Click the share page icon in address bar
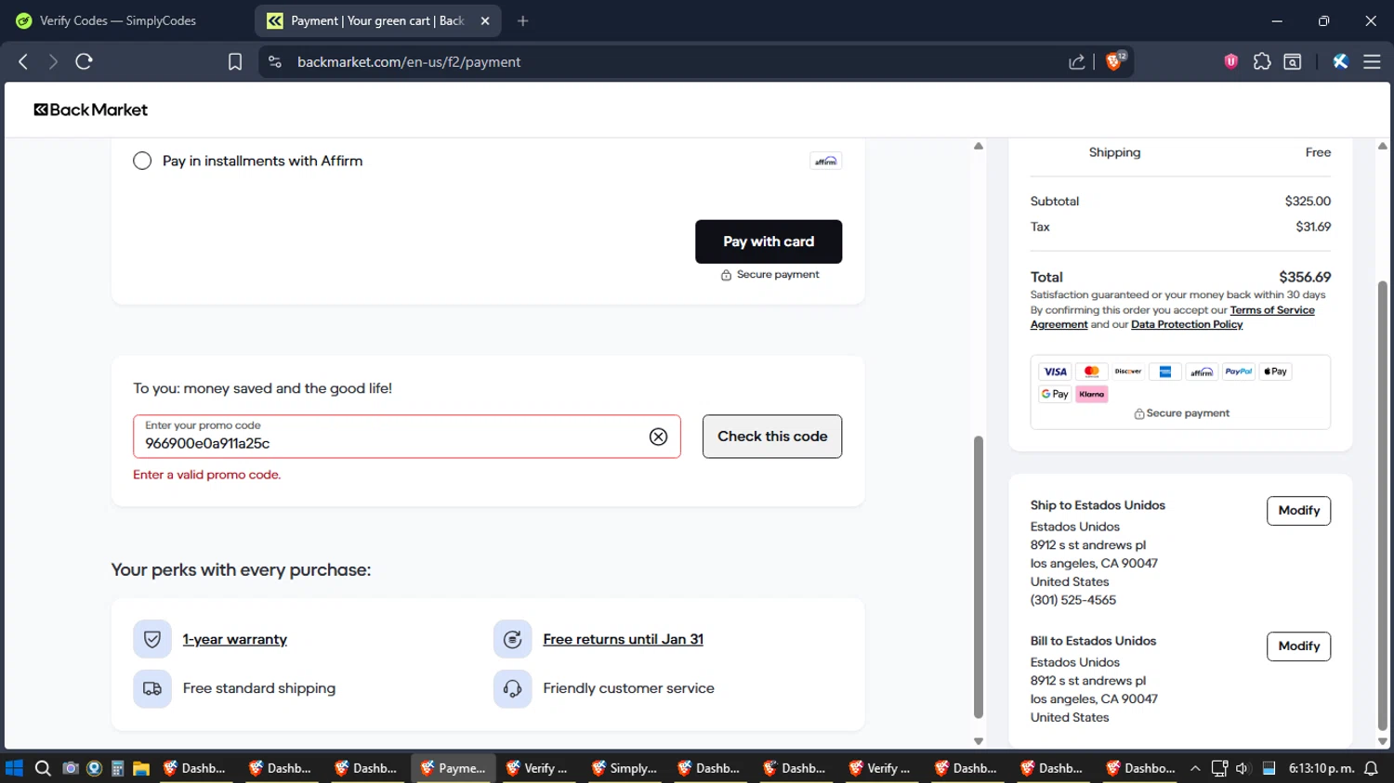Image resolution: width=1394 pixels, height=783 pixels. point(1077,61)
